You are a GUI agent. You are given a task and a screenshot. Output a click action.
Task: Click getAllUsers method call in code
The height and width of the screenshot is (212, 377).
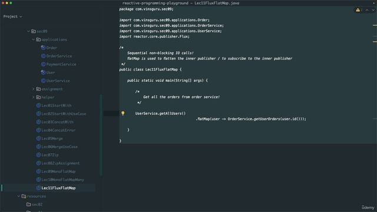[x=173, y=114]
